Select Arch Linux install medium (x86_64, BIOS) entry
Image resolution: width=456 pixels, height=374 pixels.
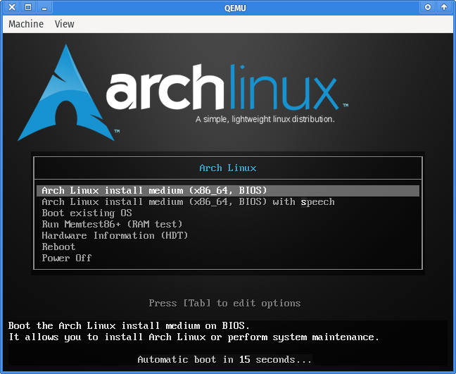(x=228, y=191)
